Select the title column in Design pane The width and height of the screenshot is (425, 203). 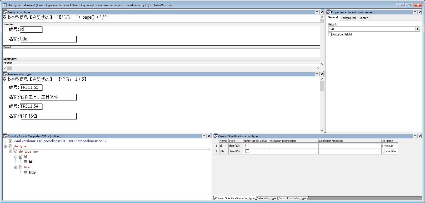pyautogui.click(x=48, y=39)
